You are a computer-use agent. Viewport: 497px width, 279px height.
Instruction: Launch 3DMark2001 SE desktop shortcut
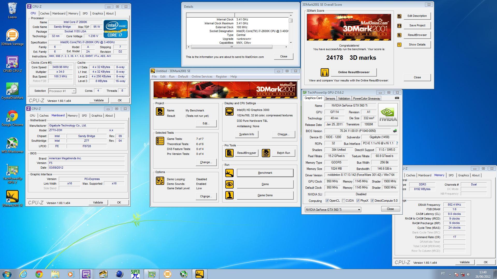tap(12, 199)
